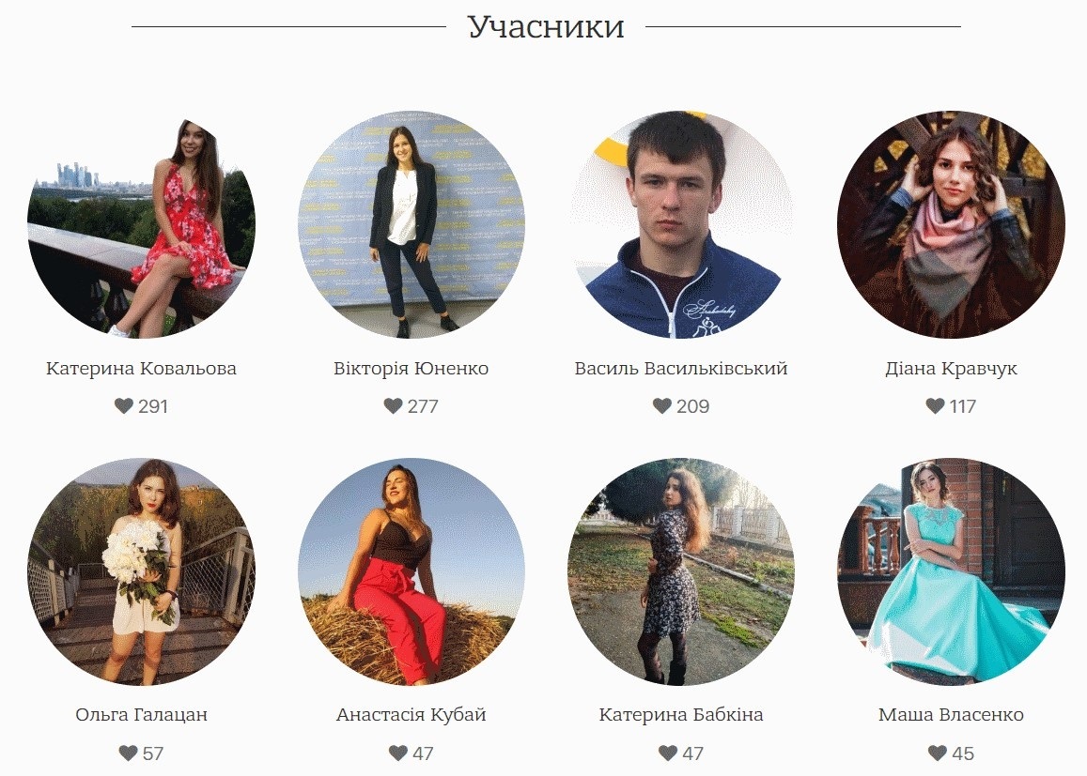Open Анастасія Кубай's hay bale photo
This screenshot has height=776, width=1087.
click(412, 571)
